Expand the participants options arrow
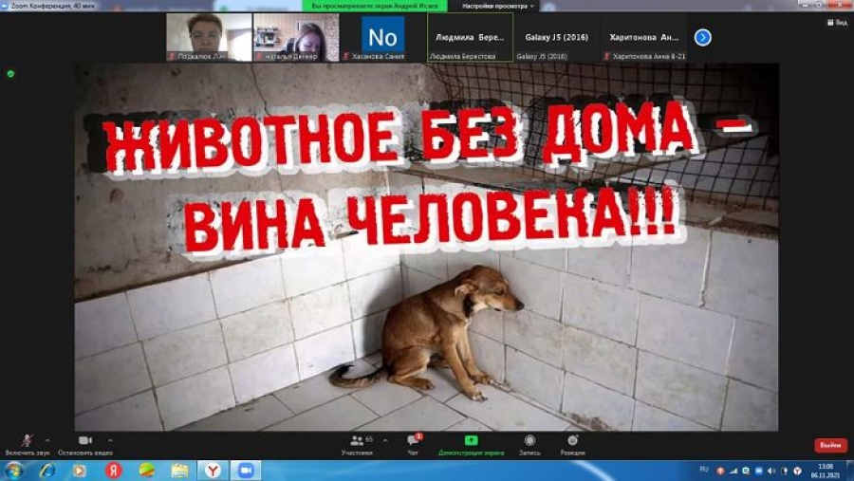 (x=385, y=440)
